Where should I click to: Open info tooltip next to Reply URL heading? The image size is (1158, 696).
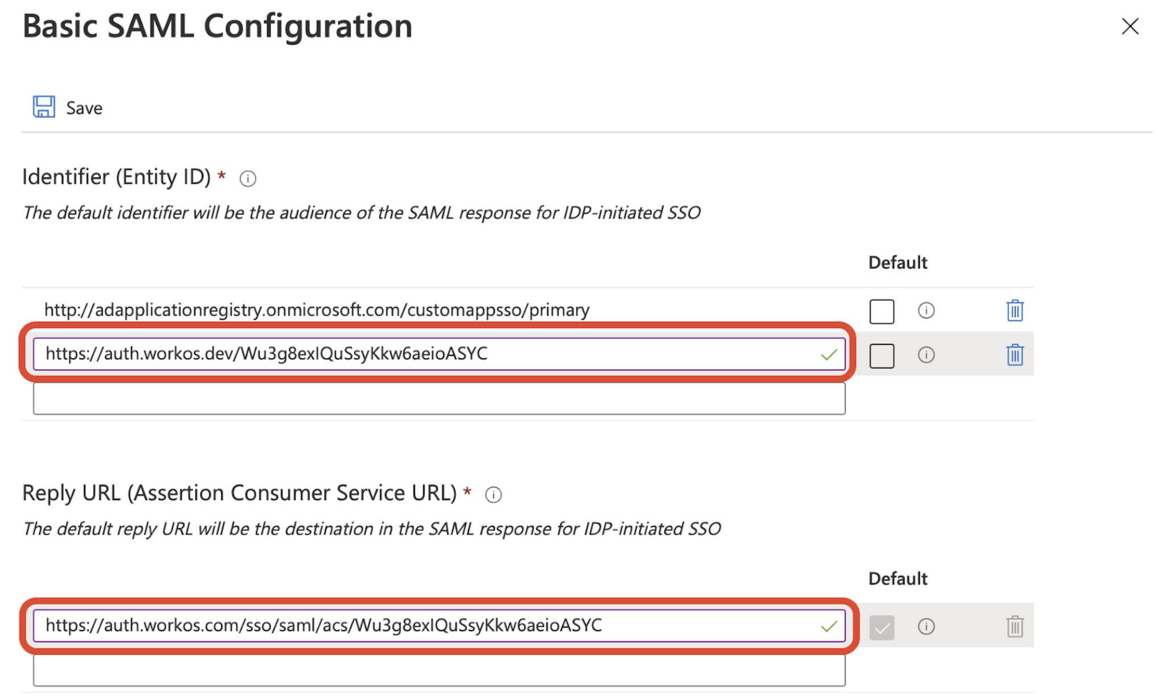tap(494, 495)
